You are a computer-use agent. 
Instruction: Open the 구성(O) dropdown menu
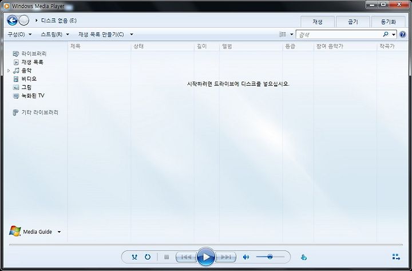pyautogui.click(x=19, y=34)
